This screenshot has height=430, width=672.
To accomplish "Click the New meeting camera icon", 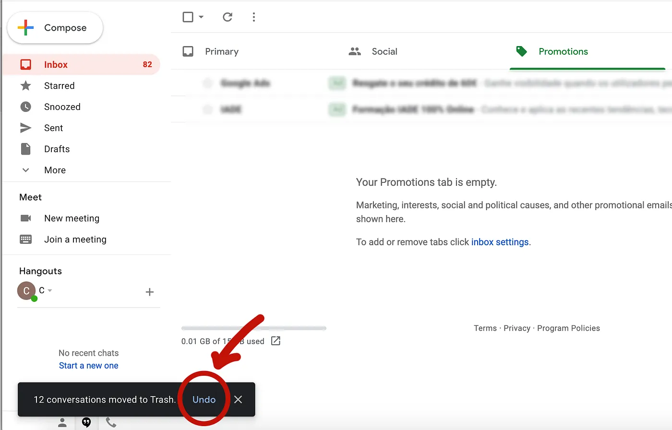I will [26, 218].
